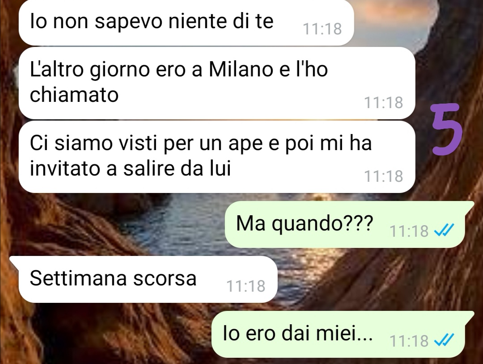
Task: Tap the words 'invitato a salire da lui'
Action: [130, 168]
